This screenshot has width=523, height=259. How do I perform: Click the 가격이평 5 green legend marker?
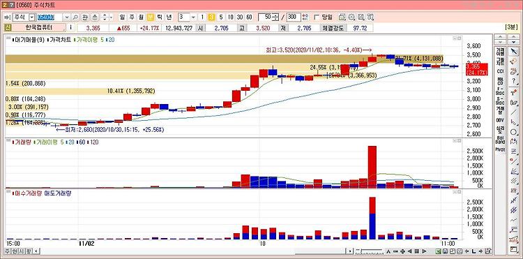[x=75, y=40]
